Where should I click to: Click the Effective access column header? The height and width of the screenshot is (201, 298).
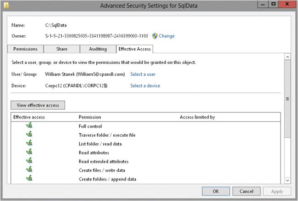coord(29,117)
